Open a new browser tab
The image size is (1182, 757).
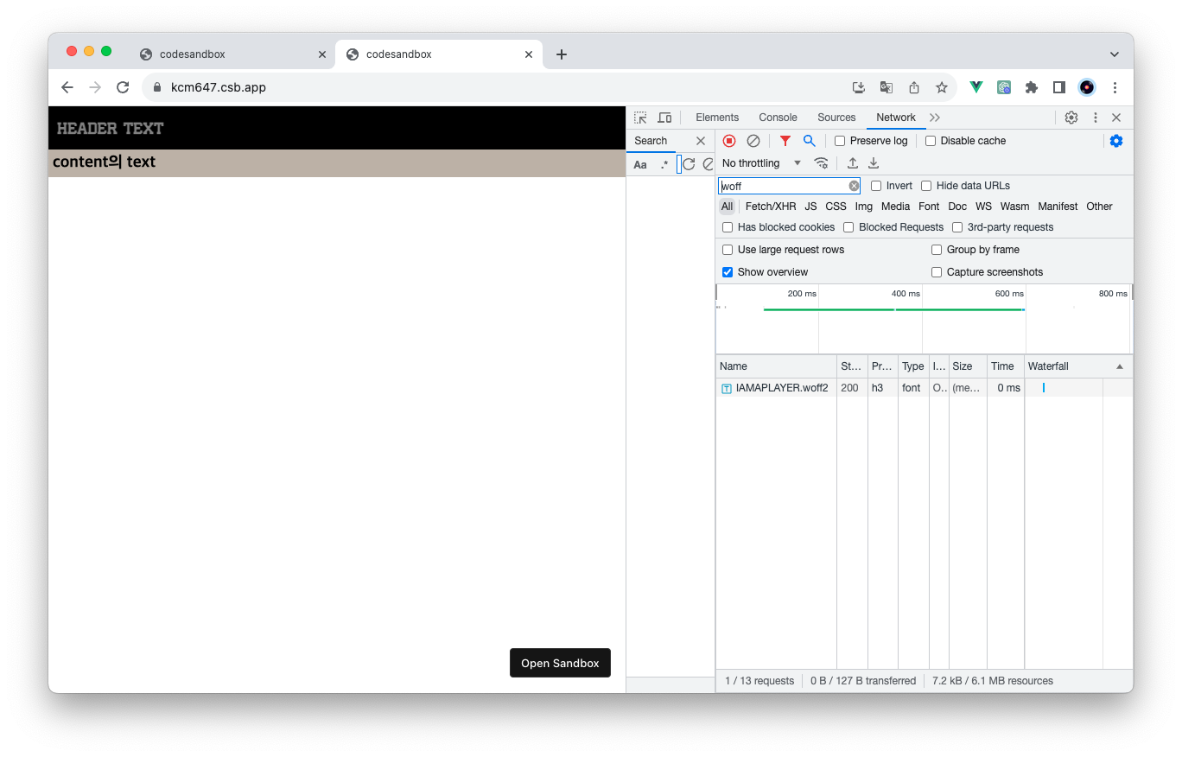[562, 54]
